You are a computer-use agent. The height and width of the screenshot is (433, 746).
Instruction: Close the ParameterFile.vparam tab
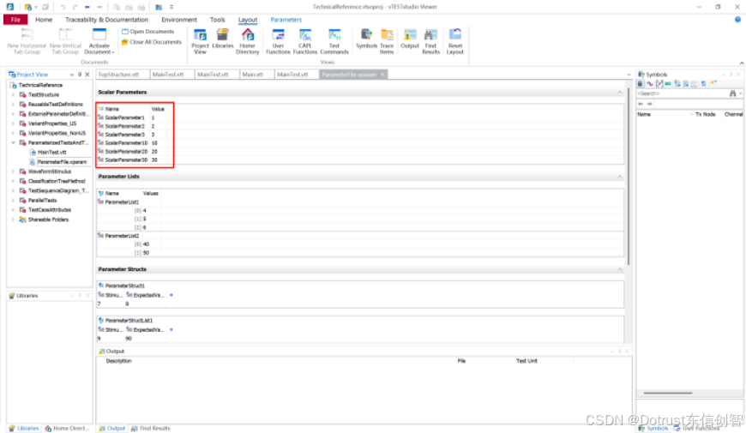click(382, 75)
